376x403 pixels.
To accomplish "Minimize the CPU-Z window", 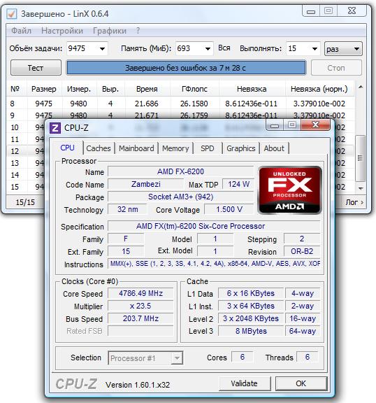I will click(275, 125).
